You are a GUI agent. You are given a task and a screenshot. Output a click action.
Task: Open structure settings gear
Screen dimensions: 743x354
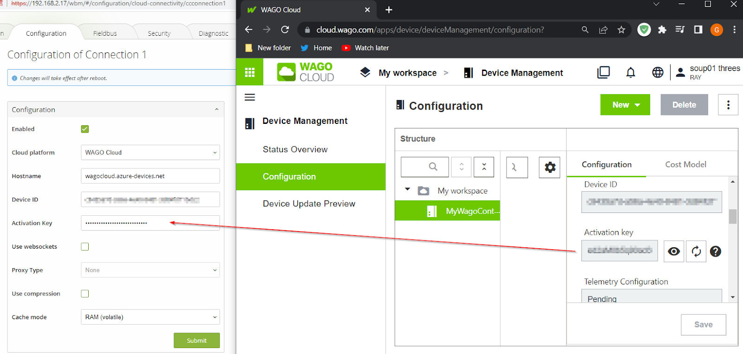coord(550,167)
